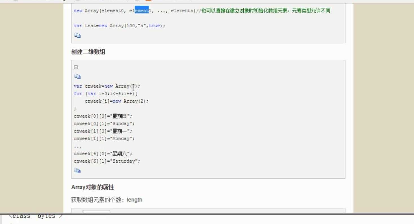Click the line cnweek[i]=new Array(2);

pos(116,101)
